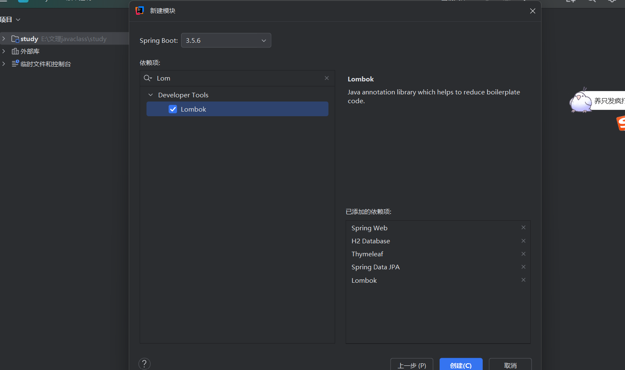
Task: Open the Spring Boot version dropdown
Action: click(x=226, y=40)
